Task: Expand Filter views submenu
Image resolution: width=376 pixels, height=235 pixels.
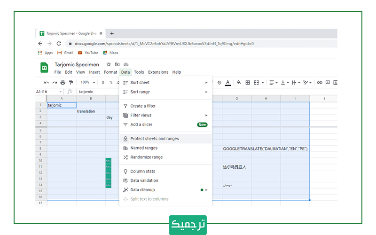Action: 165,115
